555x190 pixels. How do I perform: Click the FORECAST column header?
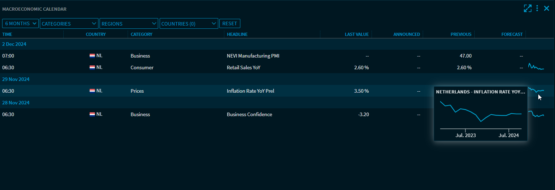(512, 34)
